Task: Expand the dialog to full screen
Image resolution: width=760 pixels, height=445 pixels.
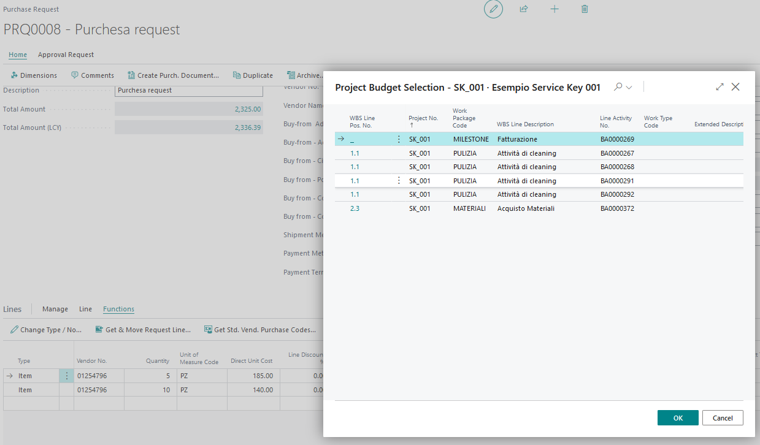Action: click(720, 87)
